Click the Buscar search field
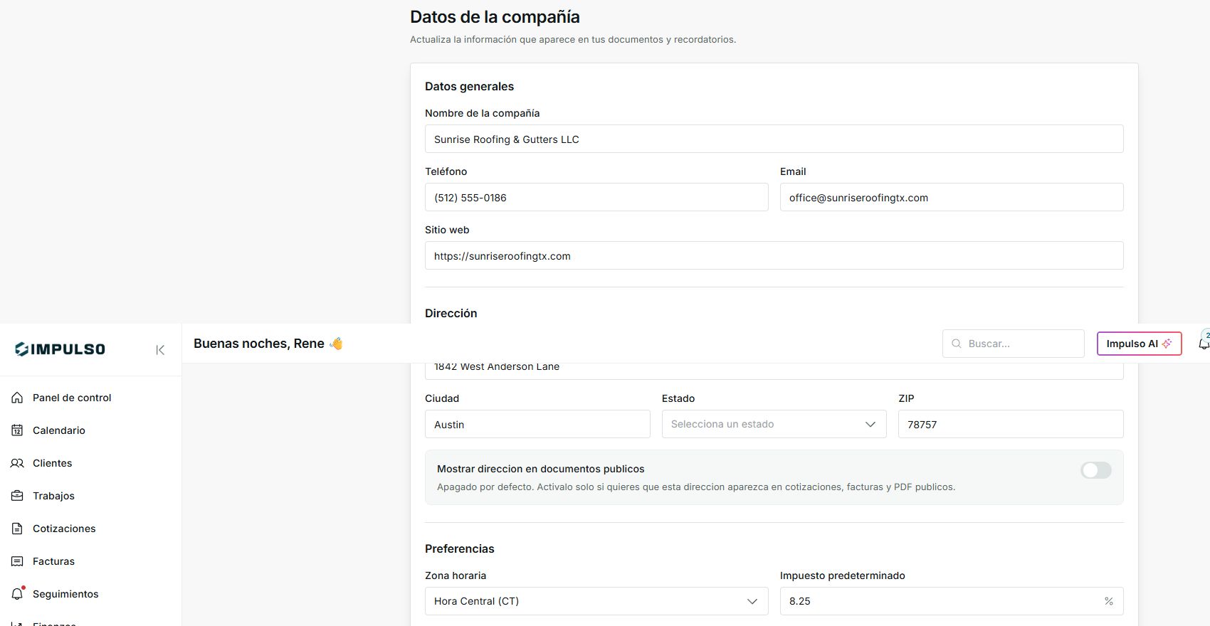Screen dimensions: 1210x626 1013,344
